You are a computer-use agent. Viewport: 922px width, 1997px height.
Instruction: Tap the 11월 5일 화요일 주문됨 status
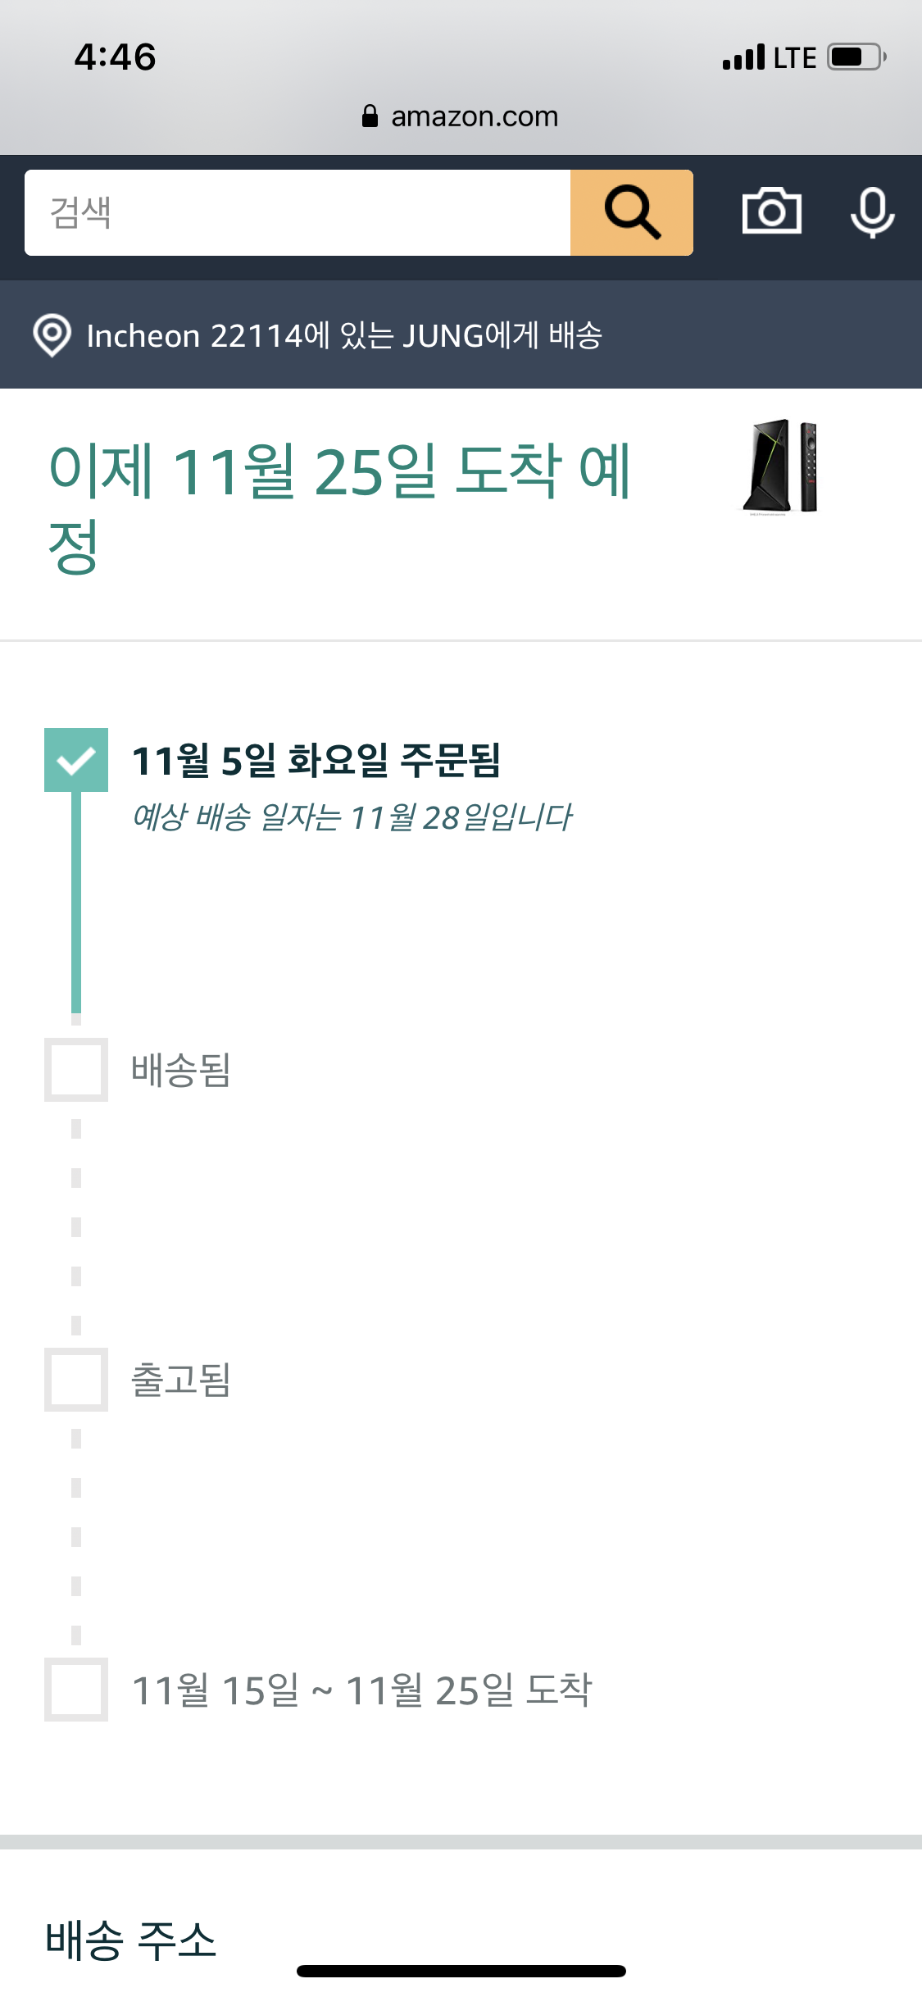pos(316,760)
